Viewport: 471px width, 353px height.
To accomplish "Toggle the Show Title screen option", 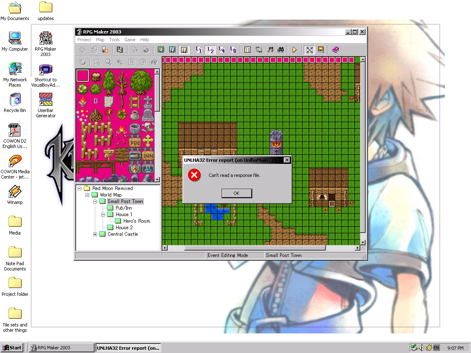I will pyautogui.click(x=321, y=50).
